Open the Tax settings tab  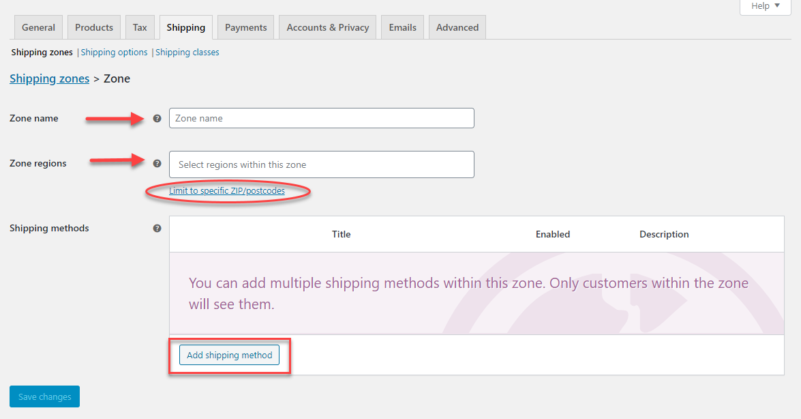140,27
